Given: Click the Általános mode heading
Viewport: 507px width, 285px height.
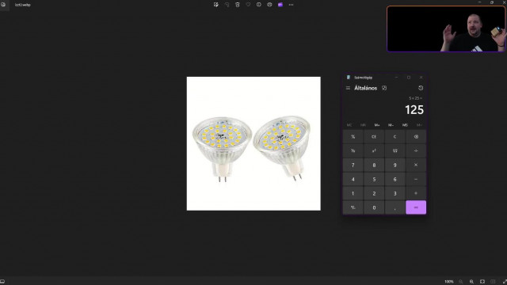Looking at the screenshot, I should 366,88.
